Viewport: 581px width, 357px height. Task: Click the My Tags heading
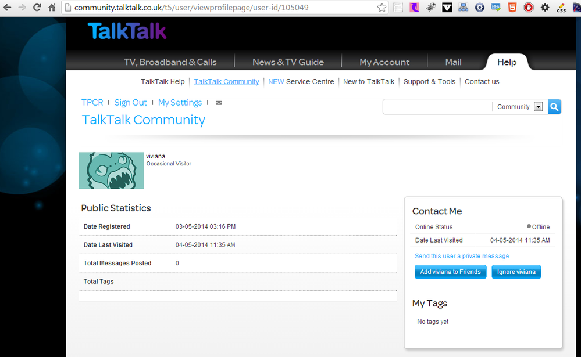coord(429,304)
